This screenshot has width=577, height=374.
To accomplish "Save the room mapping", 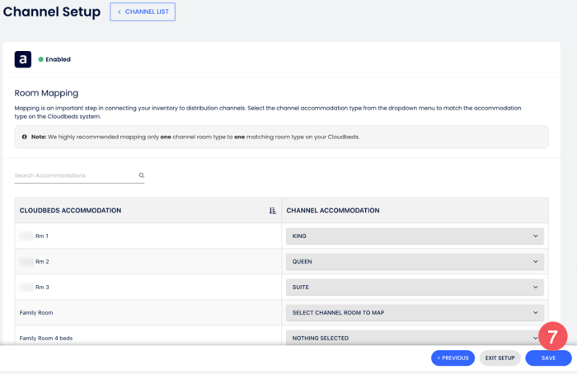I will point(548,358).
